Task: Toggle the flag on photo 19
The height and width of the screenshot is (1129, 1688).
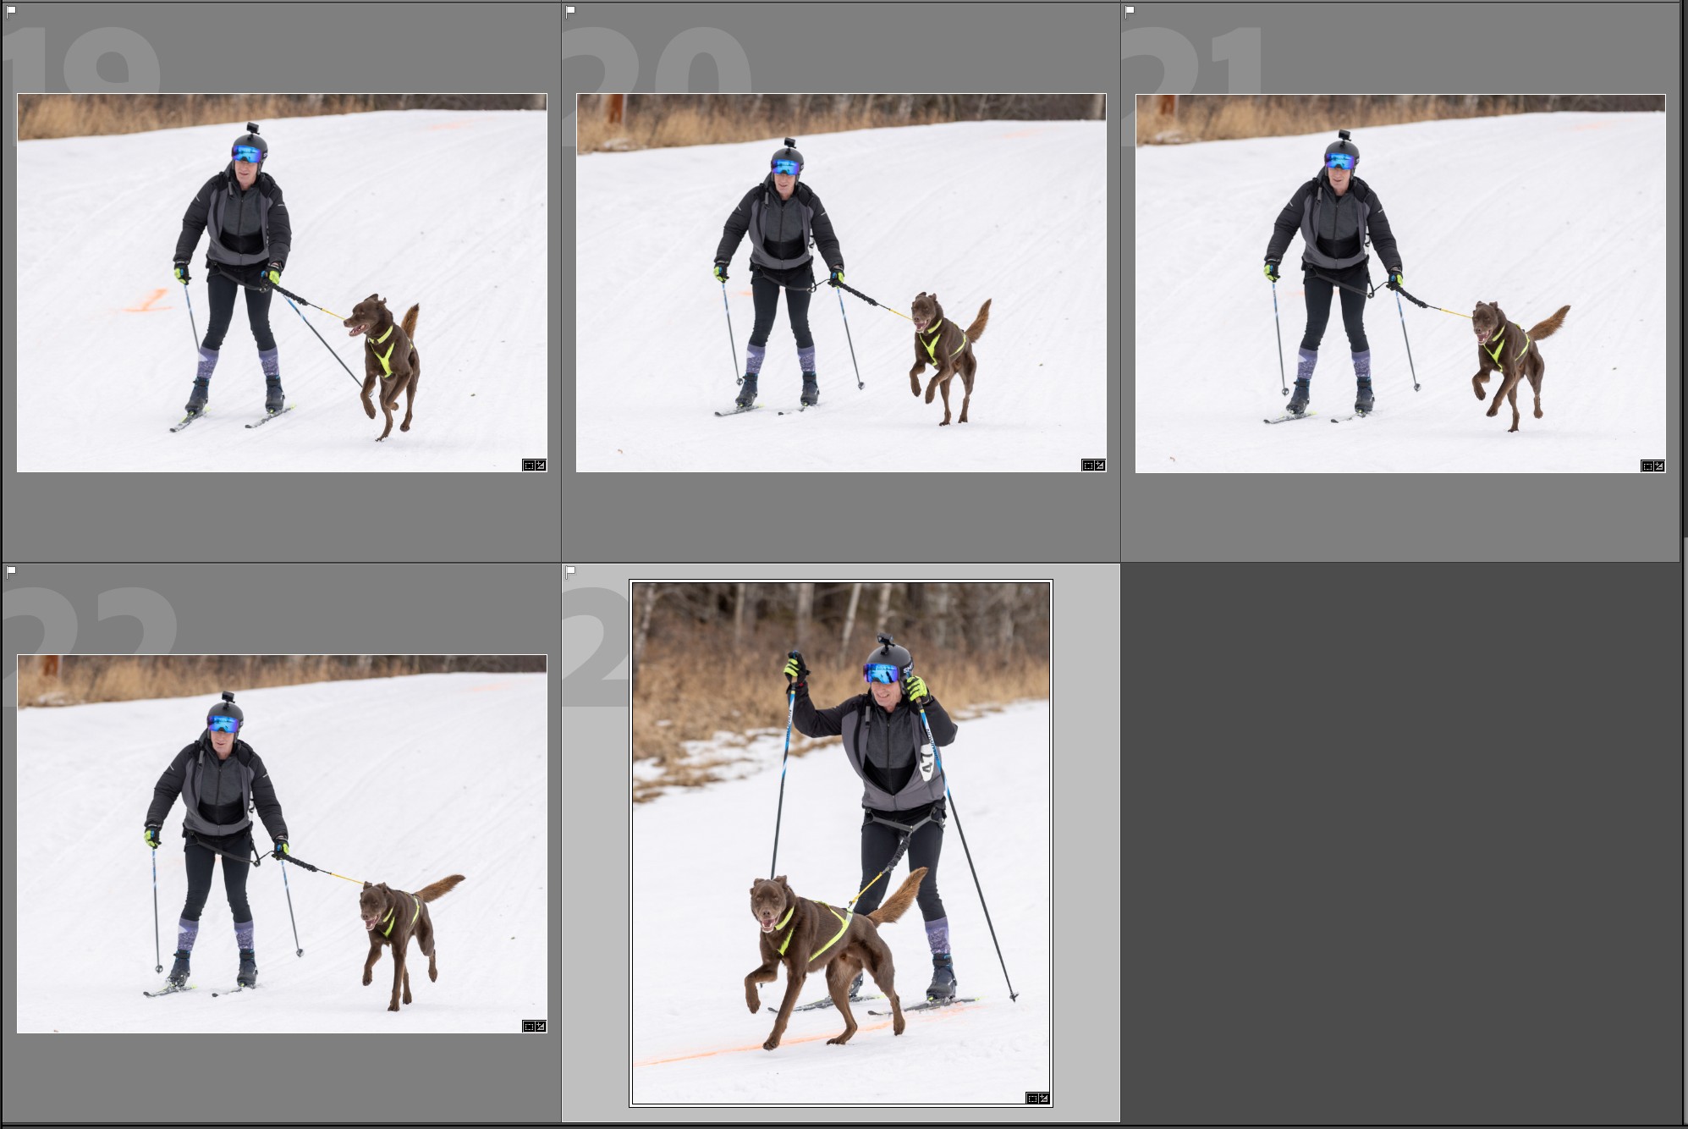Action: pos(11,11)
